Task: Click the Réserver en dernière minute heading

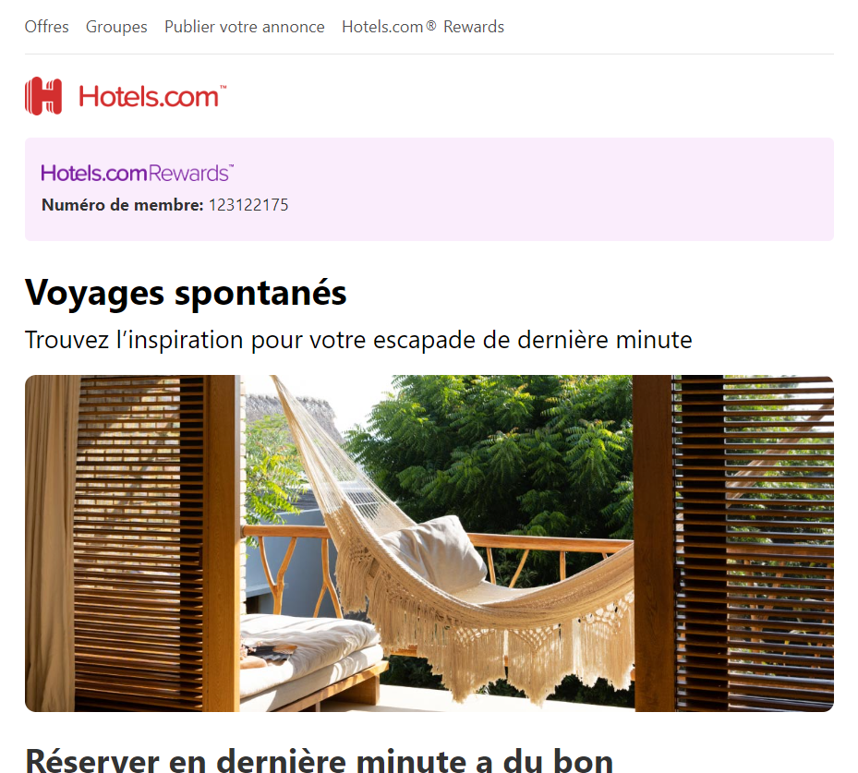Action: coord(319,760)
